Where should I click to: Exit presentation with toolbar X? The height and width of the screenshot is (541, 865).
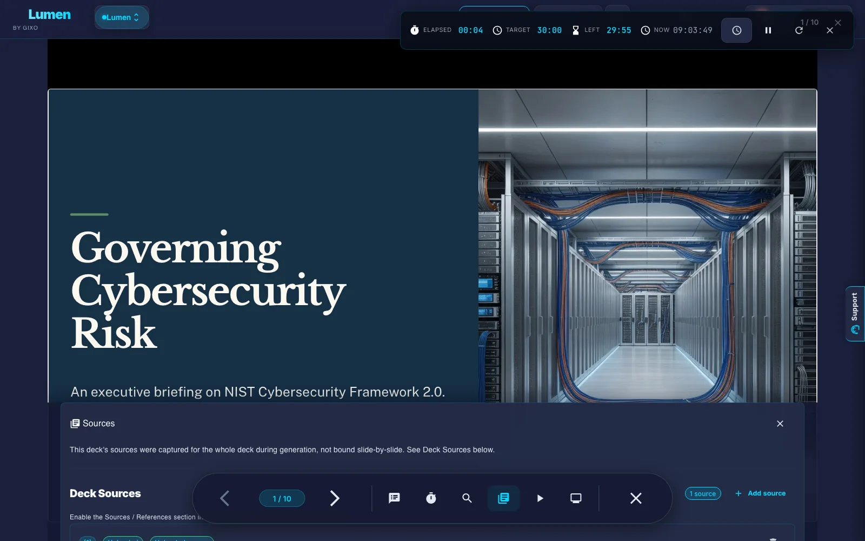pos(636,498)
